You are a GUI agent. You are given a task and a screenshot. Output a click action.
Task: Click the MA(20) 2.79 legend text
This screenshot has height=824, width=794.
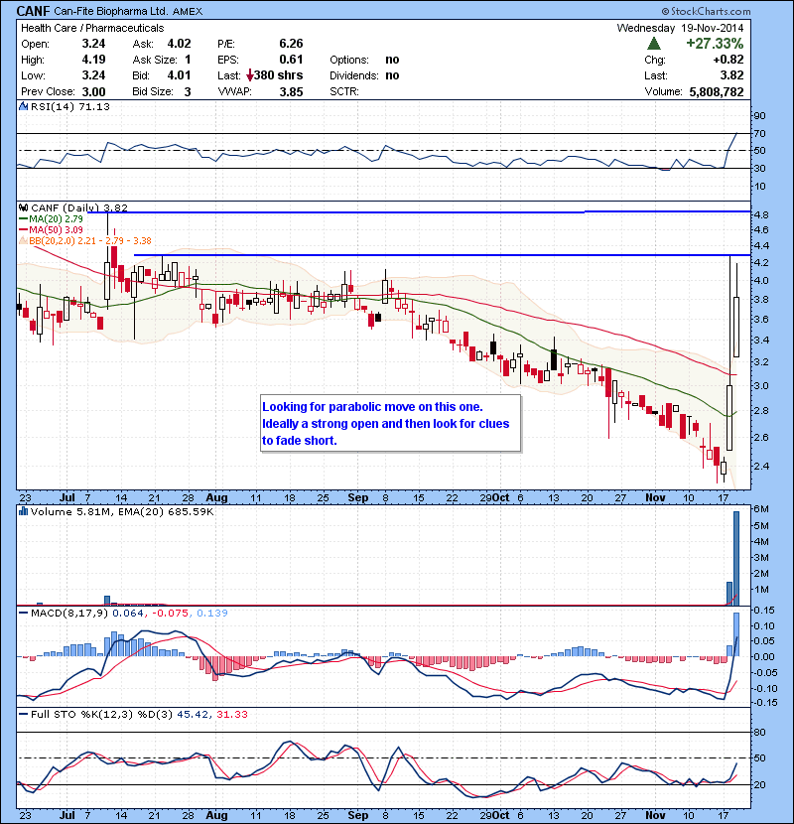point(56,218)
